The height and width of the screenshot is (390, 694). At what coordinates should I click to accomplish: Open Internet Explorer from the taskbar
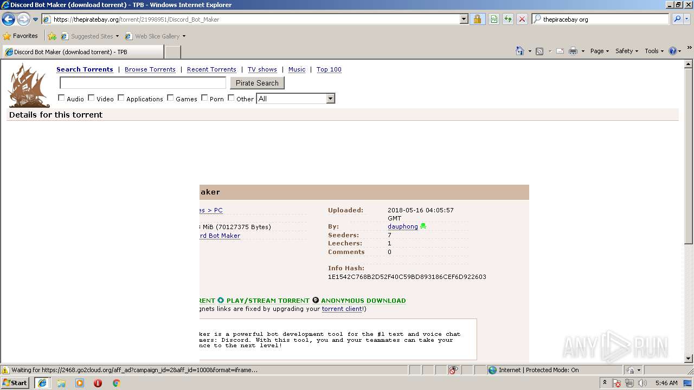(42, 383)
